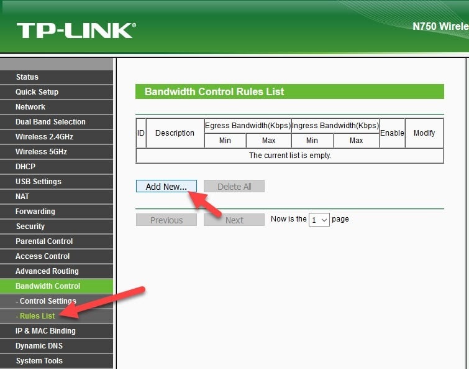Viewport: 469px width, 369px height.
Task: Open Dual Band Selection page
Action: point(50,122)
